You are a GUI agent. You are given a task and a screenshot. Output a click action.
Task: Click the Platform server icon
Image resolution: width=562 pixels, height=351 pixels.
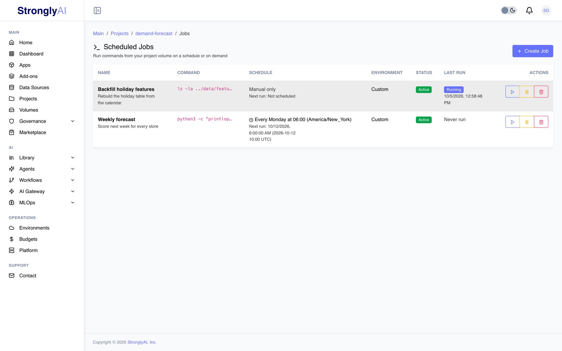[x=12, y=250]
